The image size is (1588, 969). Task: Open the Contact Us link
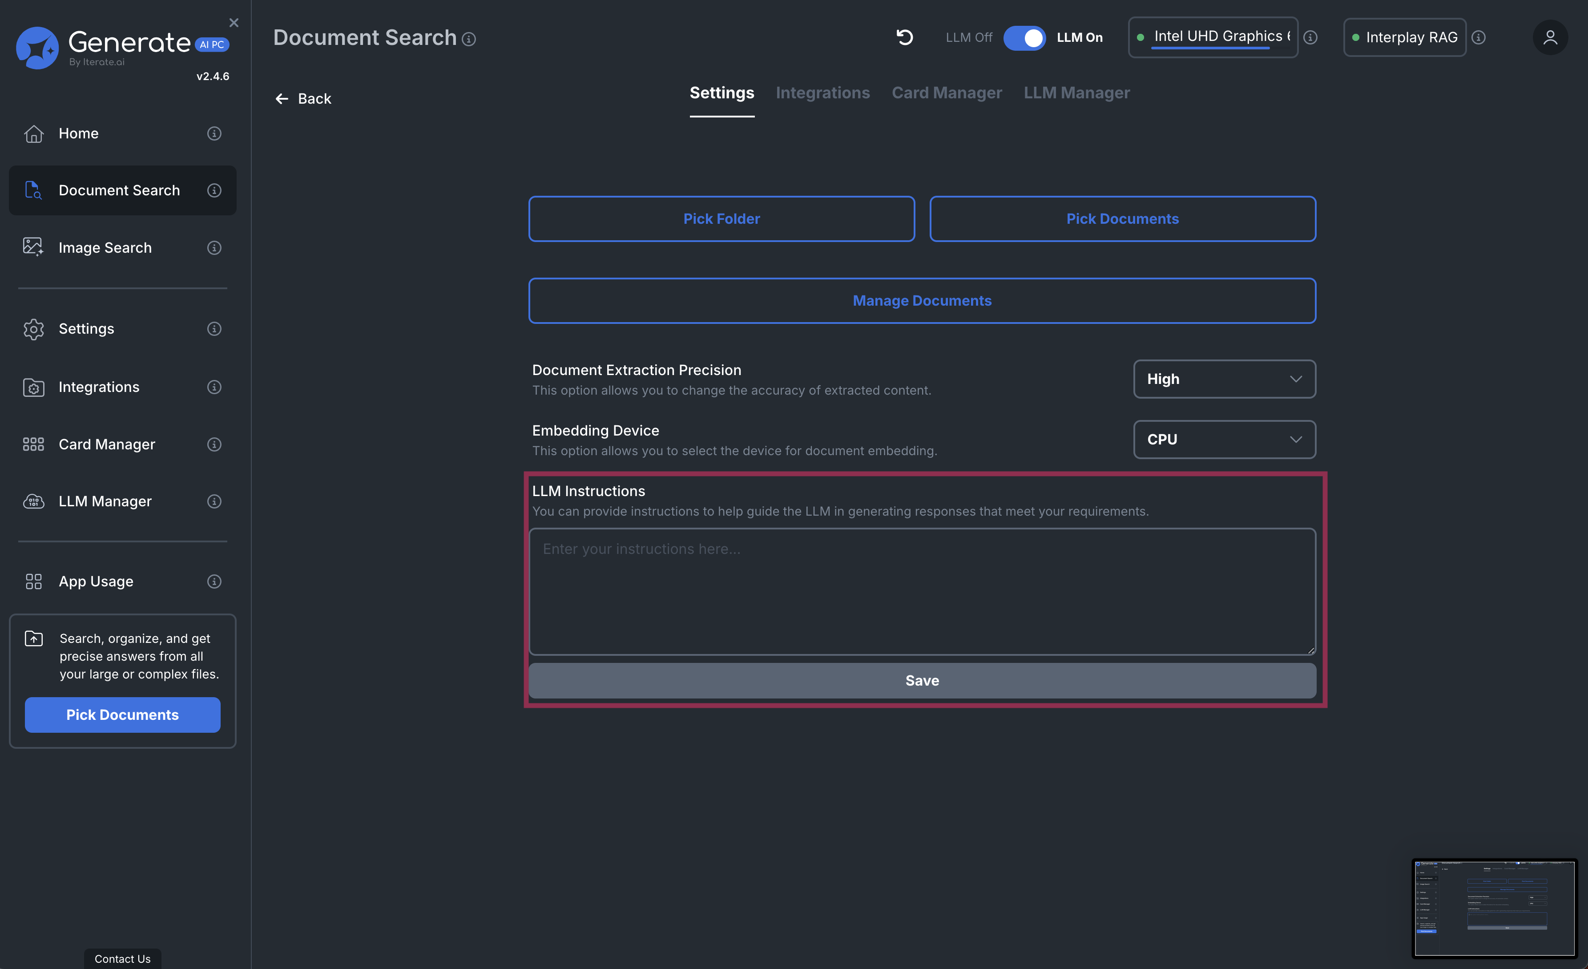coord(122,959)
